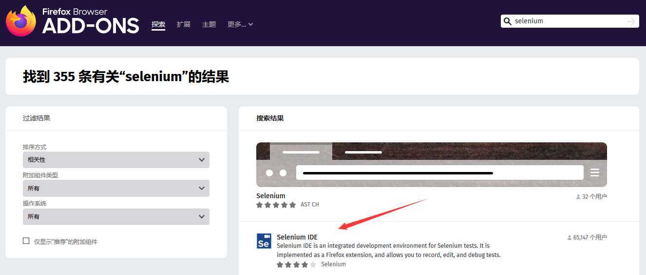646x275 pixels.
Task: Click the Selenium IDE extension icon
Action: tap(264, 241)
